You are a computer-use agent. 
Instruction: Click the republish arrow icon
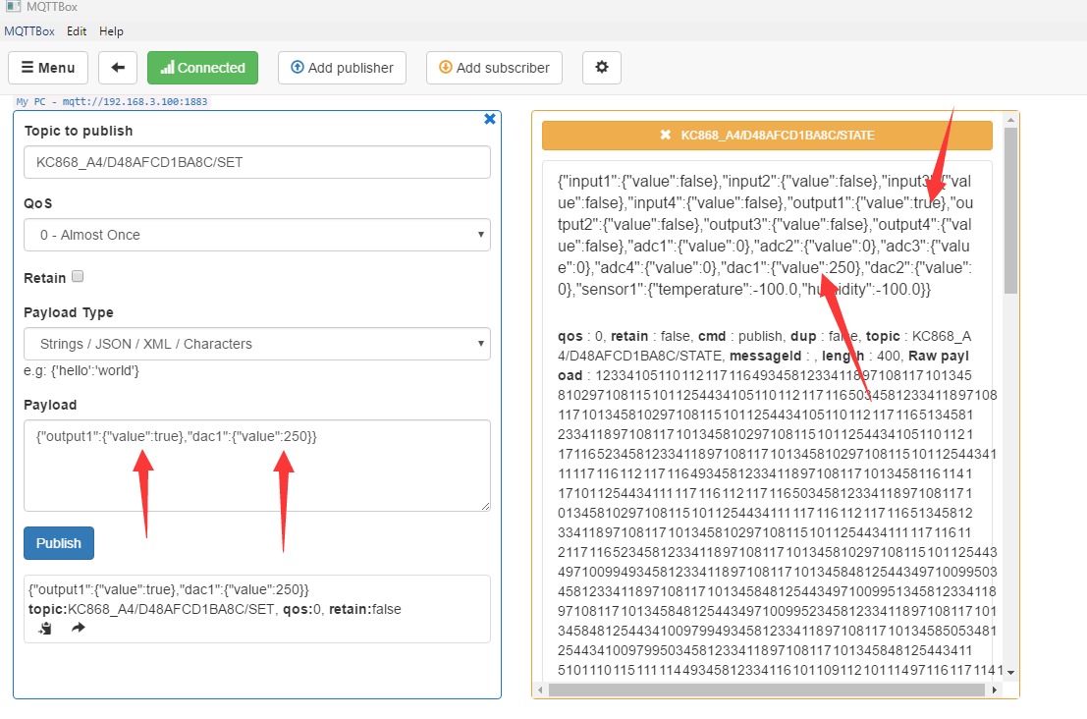(x=79, y=628)
